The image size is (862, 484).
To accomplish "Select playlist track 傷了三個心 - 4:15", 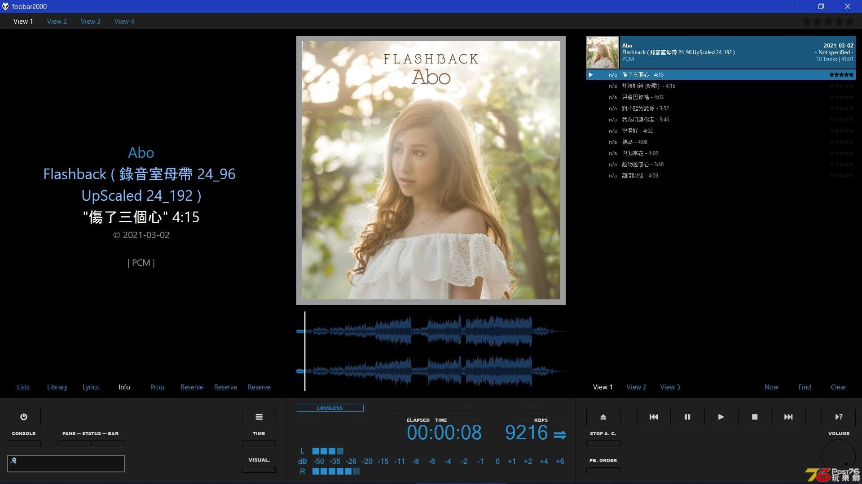I will tap(721, 75).
